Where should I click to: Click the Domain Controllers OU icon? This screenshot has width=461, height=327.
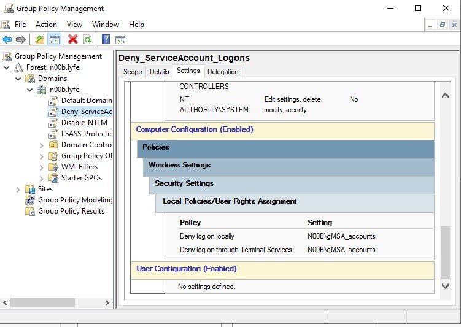(53, 145)
